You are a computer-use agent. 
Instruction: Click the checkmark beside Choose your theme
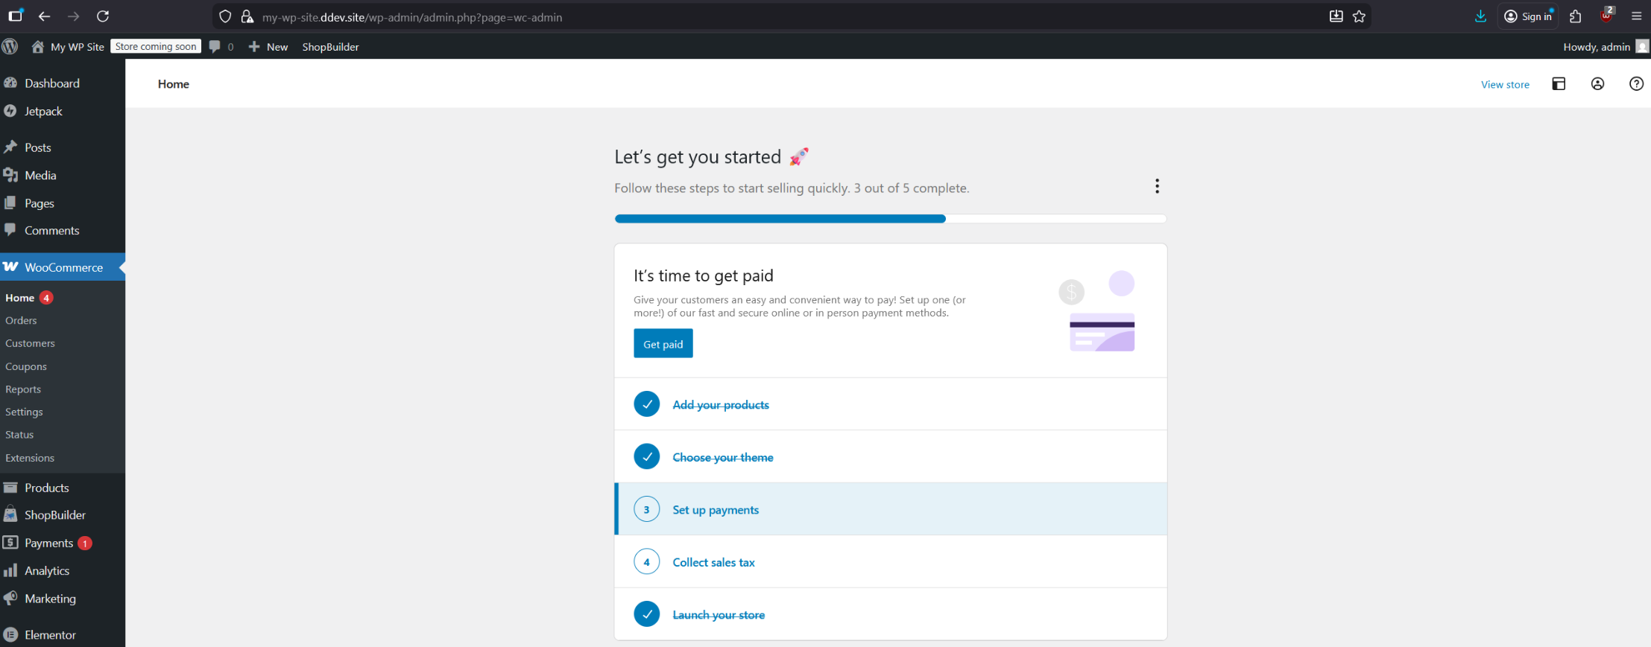[646, 456]
